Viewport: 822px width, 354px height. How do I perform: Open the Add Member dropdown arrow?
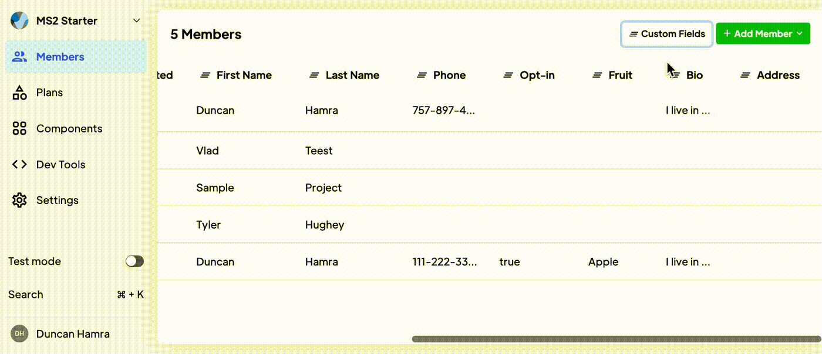coord(800,34)
